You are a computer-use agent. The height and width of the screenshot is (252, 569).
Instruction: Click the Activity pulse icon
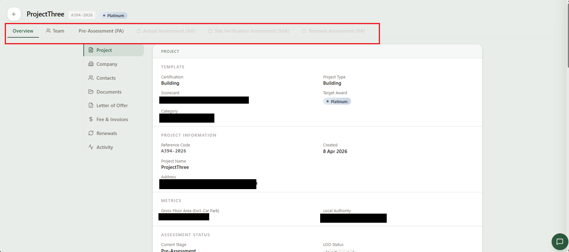click(x=91, y=147)
